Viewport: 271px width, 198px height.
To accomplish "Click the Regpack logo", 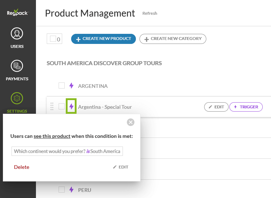I will (x=18, y=13).
